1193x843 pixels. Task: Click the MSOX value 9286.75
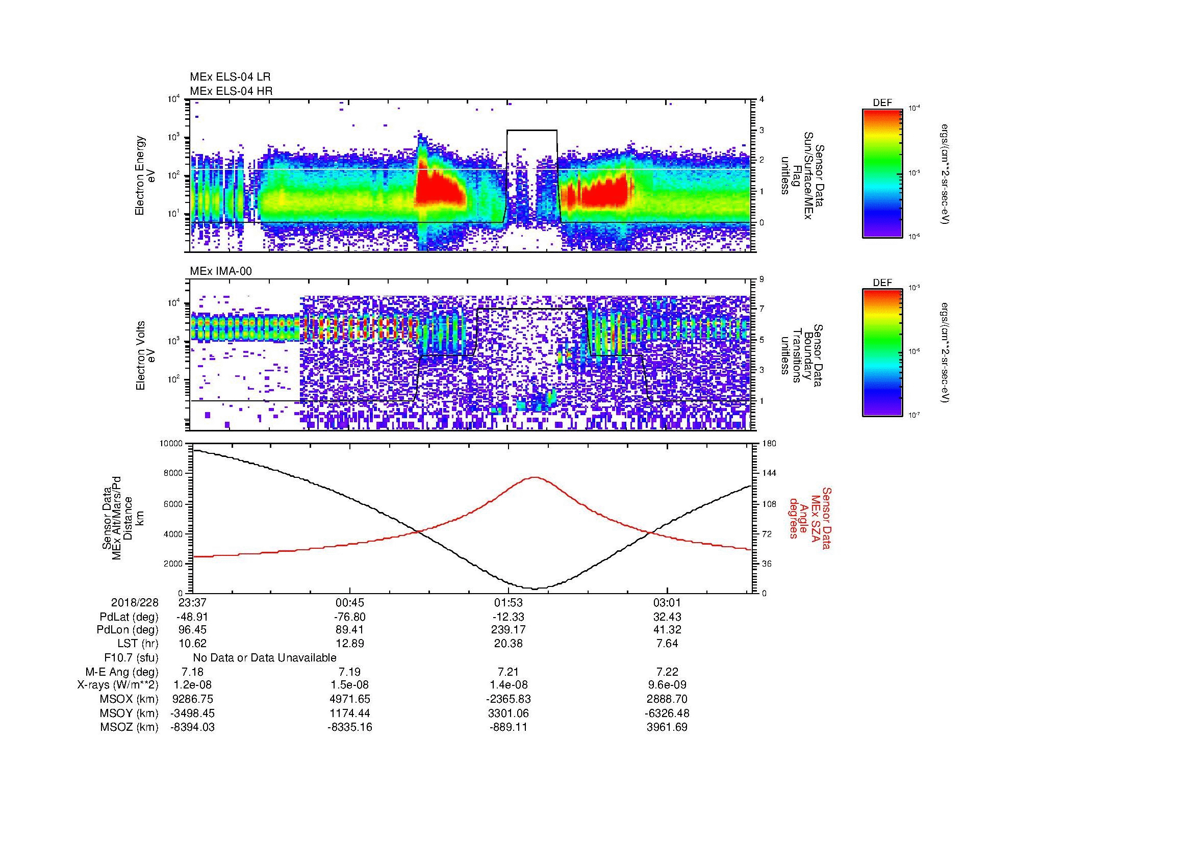(193, 699)
